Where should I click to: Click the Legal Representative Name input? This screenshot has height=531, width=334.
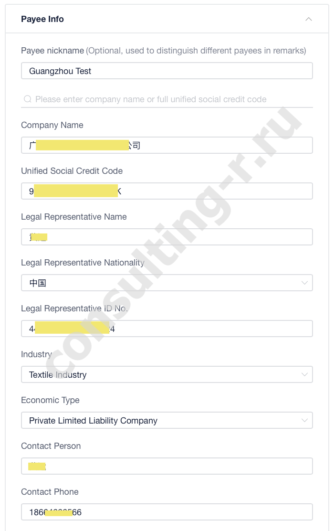pyautogui.click(x=167, y=237)
